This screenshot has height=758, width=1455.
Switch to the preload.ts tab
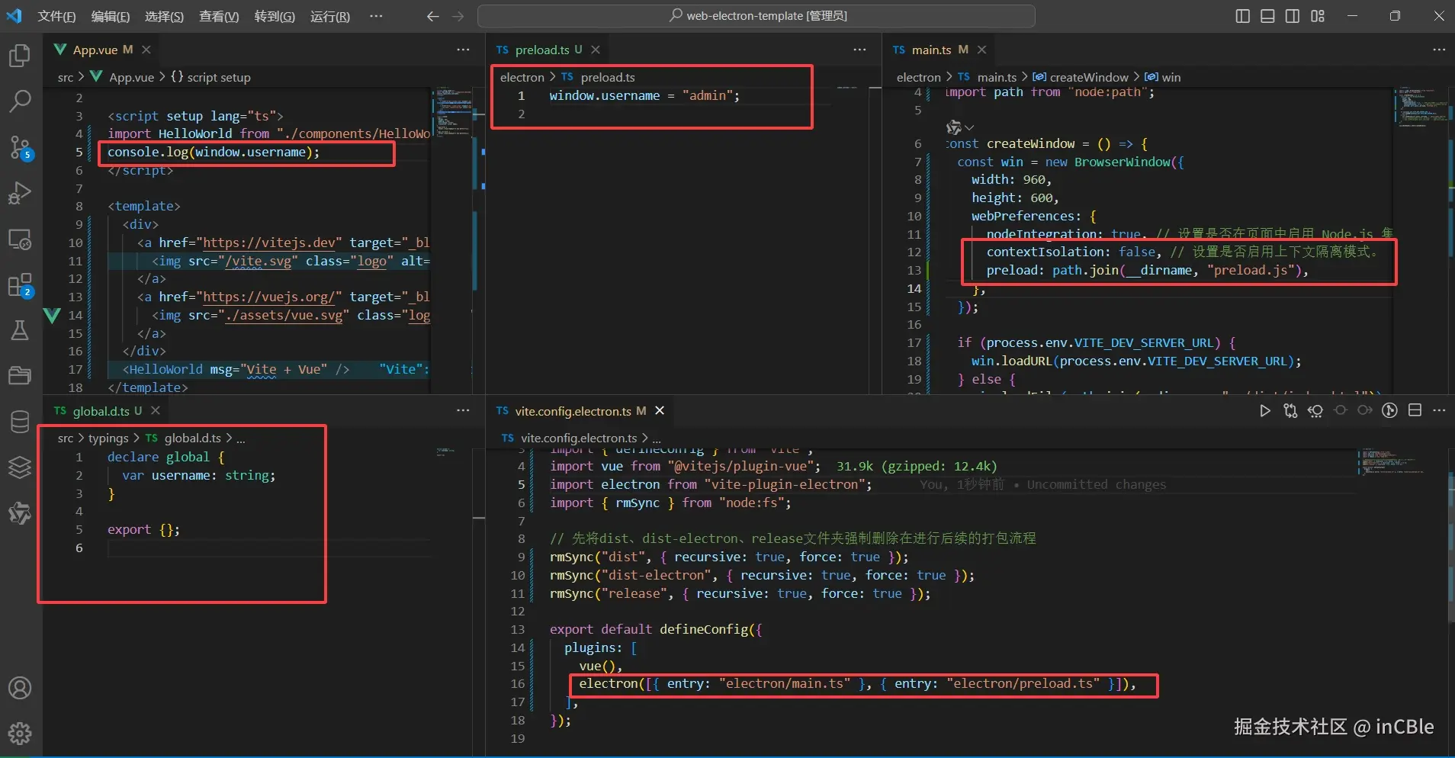541,50
